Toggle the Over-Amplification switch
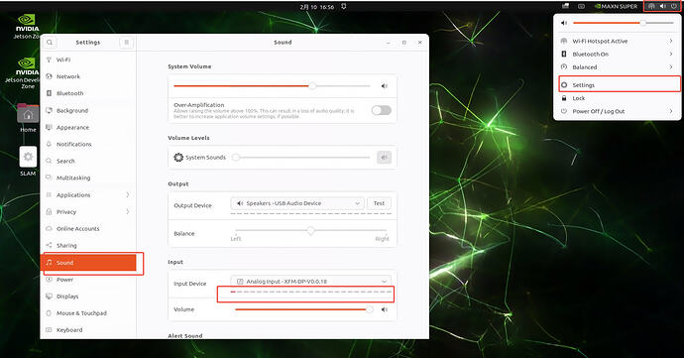 tap(382, 110)
